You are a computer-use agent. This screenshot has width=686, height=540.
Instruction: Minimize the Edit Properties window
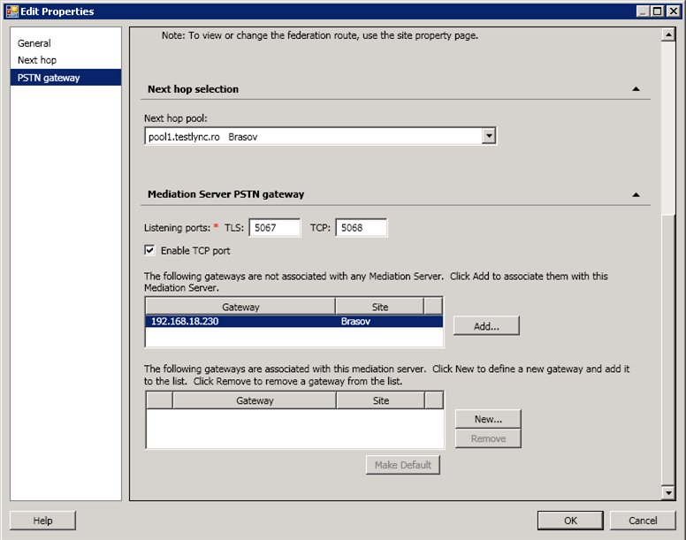[x=643, y=11]
